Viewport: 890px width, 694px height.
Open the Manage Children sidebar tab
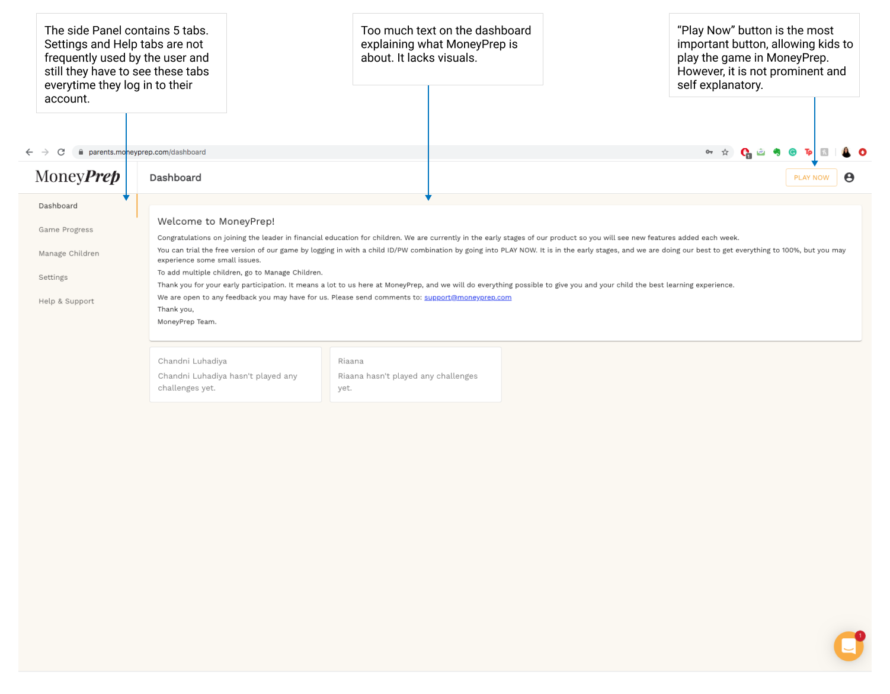pos(69,253)
